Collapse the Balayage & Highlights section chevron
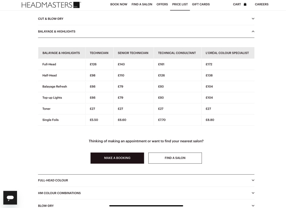Viewport: 286px width, 208px height. tap(253, 32)
